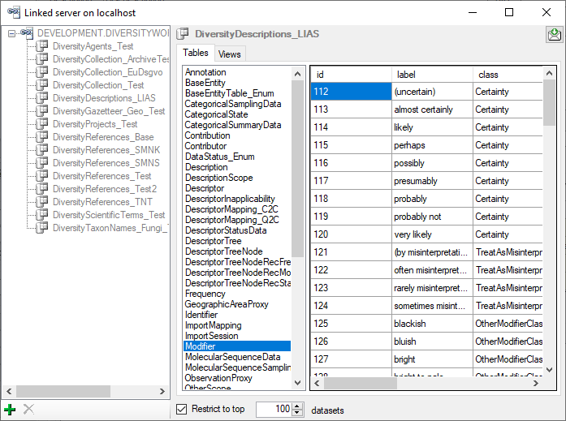
Task: Click the table list vertical scrollbar thumb
Action: click(x=298, y=169)
